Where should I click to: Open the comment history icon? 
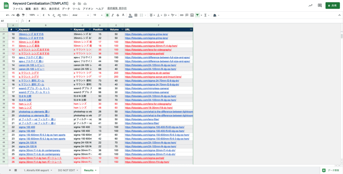pos(320,5)
